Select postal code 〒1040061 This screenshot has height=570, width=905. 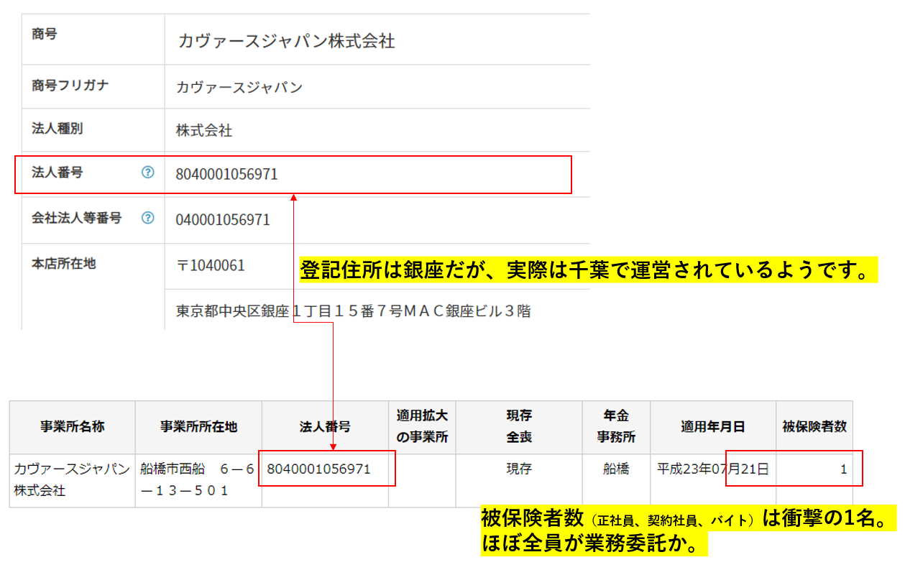pyautogui.click(x=211, y=266)
